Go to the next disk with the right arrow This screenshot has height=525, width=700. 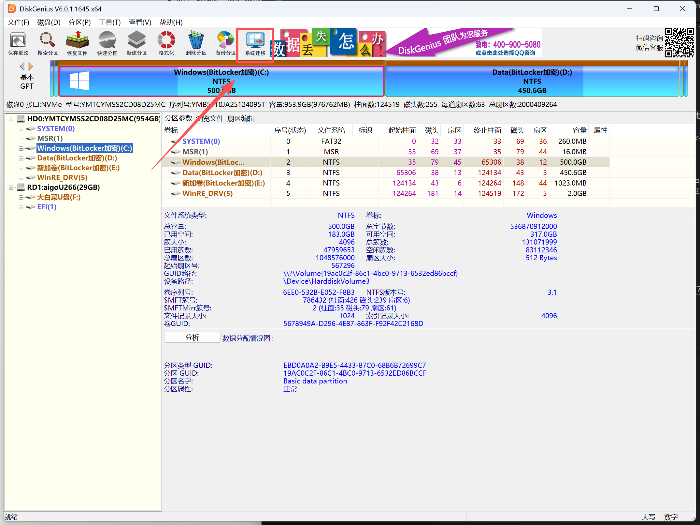click(x=31, y=67)
